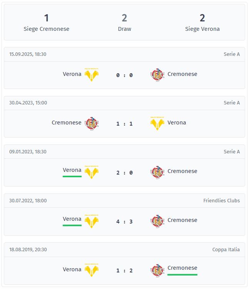Open the 0 : 0 match score

pyautogui.click(x=124, y=75)
